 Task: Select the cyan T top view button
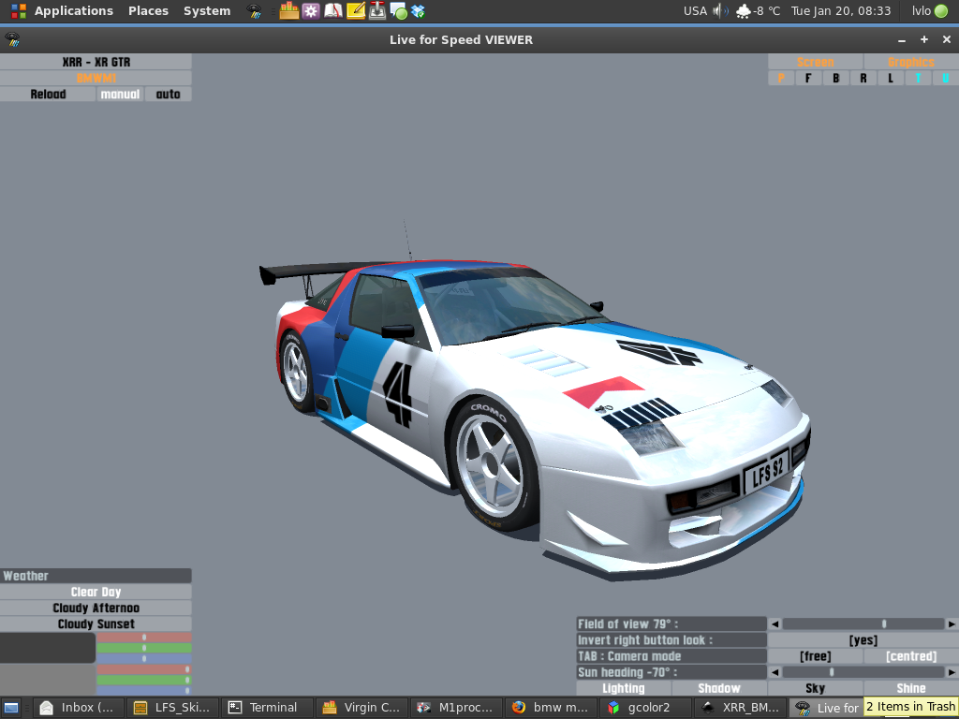(x=918, y=79)
